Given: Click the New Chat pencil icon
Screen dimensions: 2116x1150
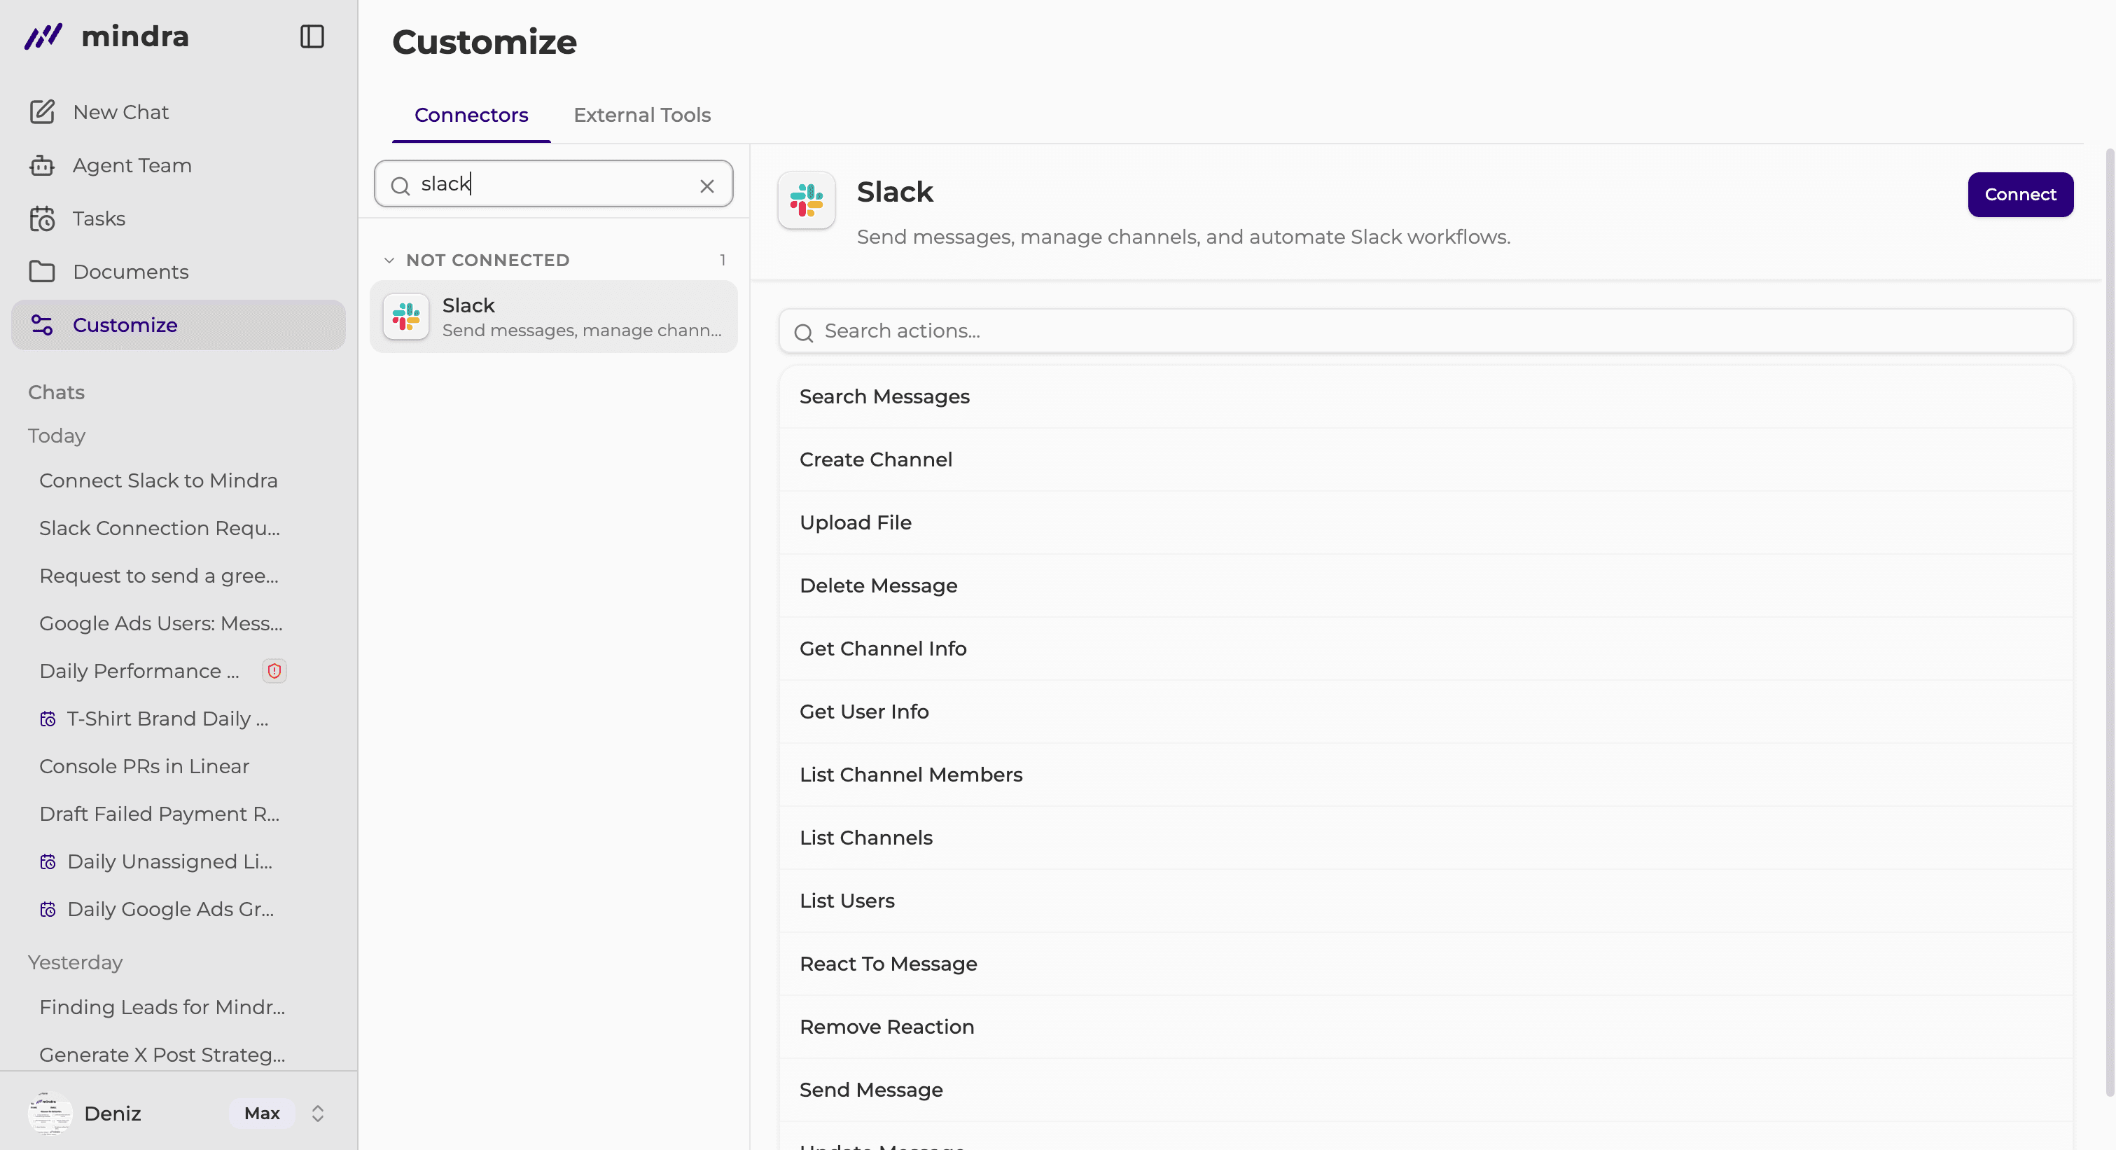Looking at the screenshot, I should (42, 112).
